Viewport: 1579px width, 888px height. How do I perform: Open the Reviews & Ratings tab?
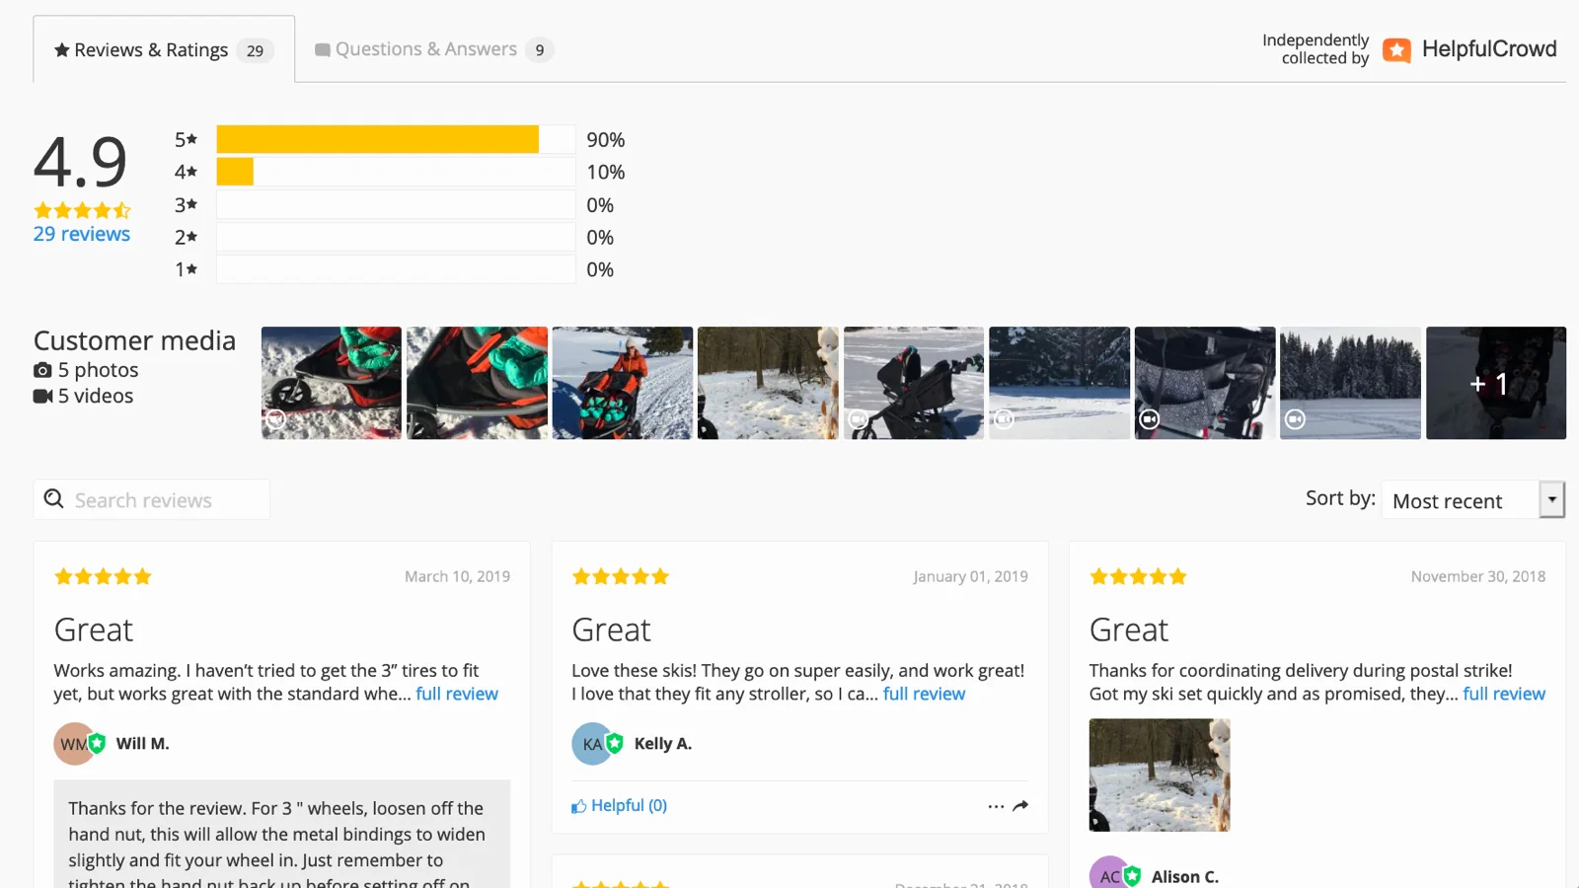pyautogui.click(x=164, y=49)
